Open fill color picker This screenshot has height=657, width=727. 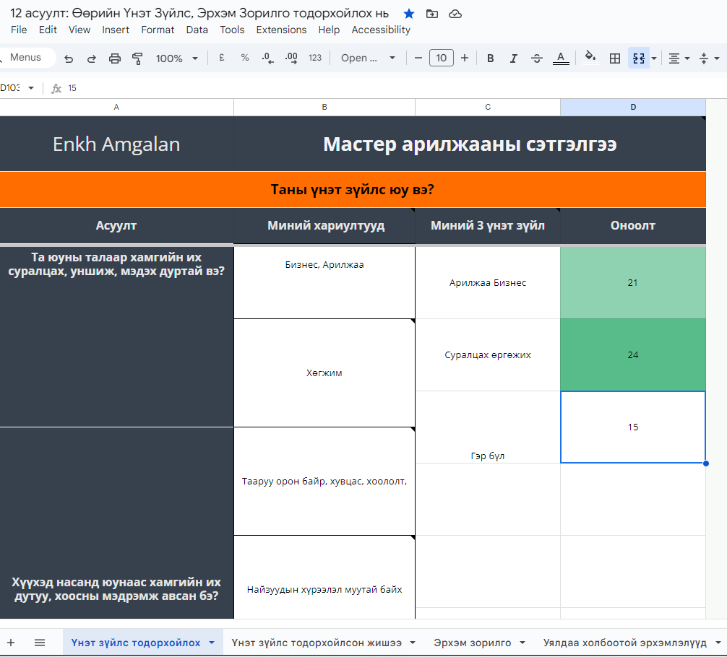[590, 58]
